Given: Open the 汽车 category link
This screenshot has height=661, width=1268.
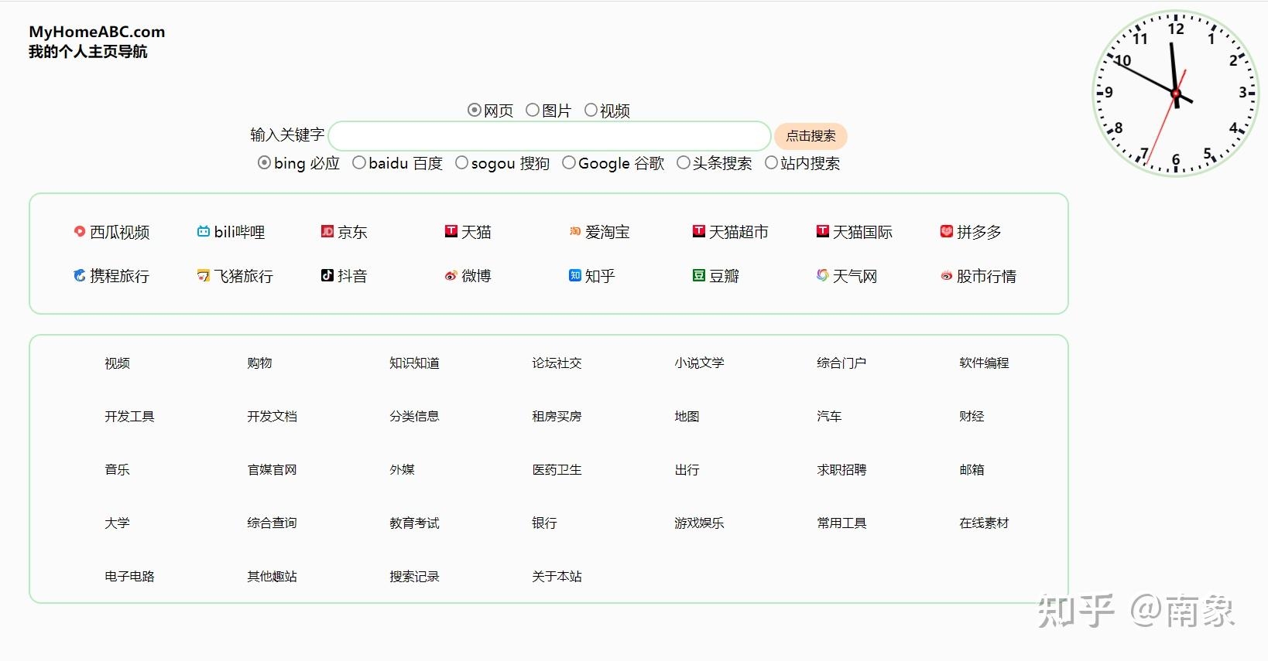Looking at the screenshot, I should pyautogui.click(x=829, y=416).
